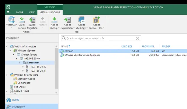Collapse the Last 24 Hours node

click(7, 91)
